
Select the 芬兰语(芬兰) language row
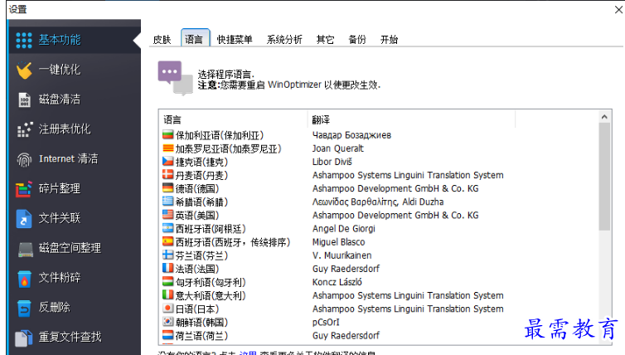[x=379, y=255]
